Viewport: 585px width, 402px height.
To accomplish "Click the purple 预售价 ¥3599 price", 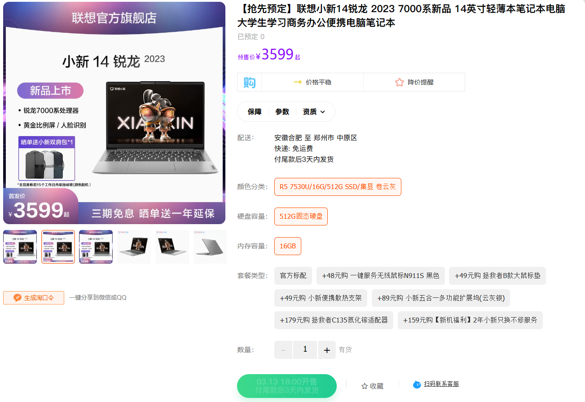I will pos(269,55).
